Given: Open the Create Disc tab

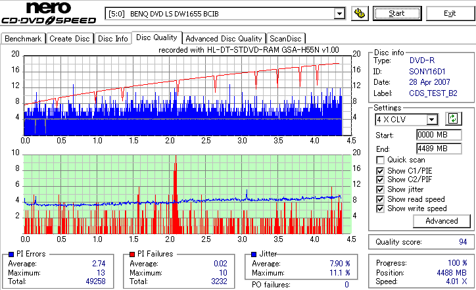Looking at the screenshot, I should click(x=70, y=39).
